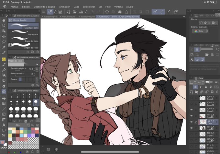Open the Color expression dropdown
This screenshot has height=154, width=220.
200,31
